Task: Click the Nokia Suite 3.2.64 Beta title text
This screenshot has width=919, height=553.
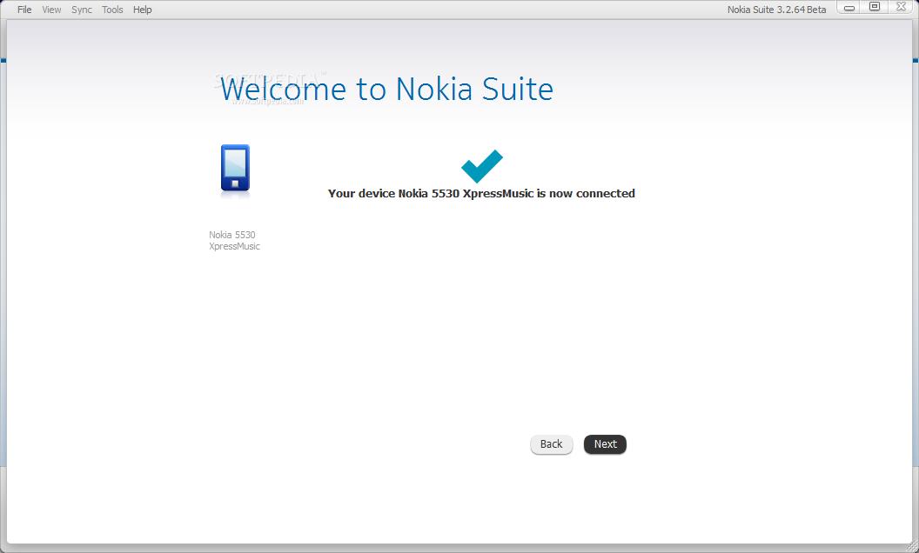Action: coord(776,10)
